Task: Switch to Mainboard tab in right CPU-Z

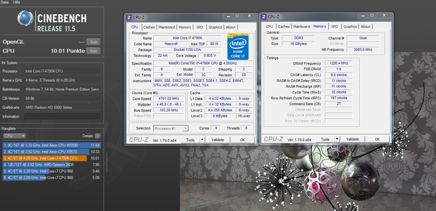Action: pos(301,27)
